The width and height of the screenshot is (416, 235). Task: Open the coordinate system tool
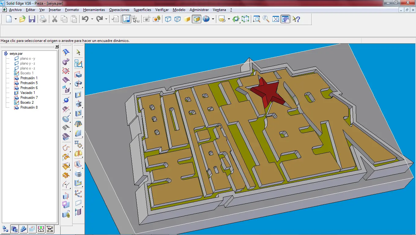(78, 193)
